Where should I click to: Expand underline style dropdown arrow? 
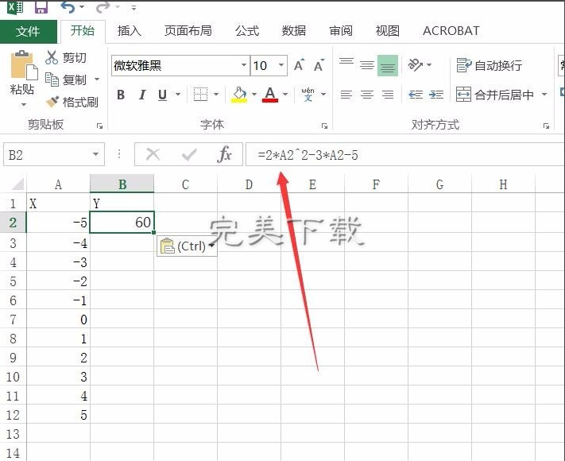pyautogui.click(x=178, y=95)
